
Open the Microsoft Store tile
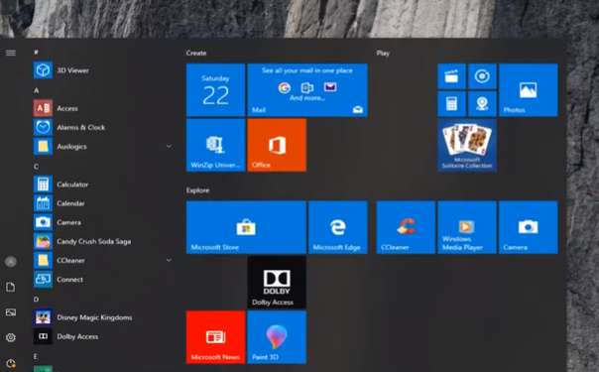point(246,227)
